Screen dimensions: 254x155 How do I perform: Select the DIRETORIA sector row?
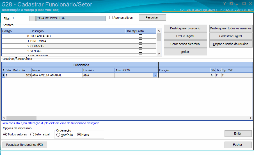point(79,41)
